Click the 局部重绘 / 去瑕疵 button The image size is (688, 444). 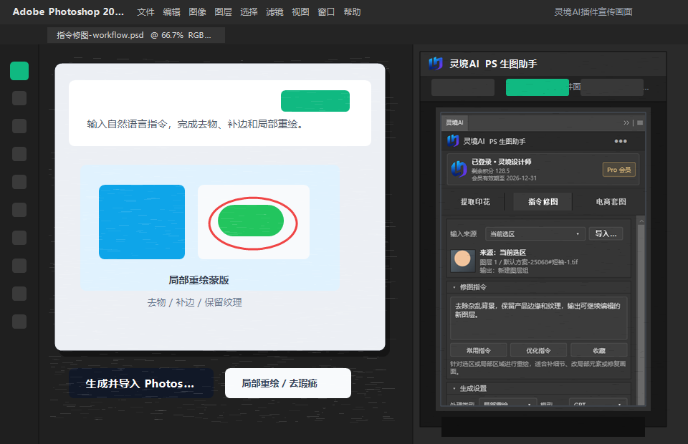click(288, 384)
